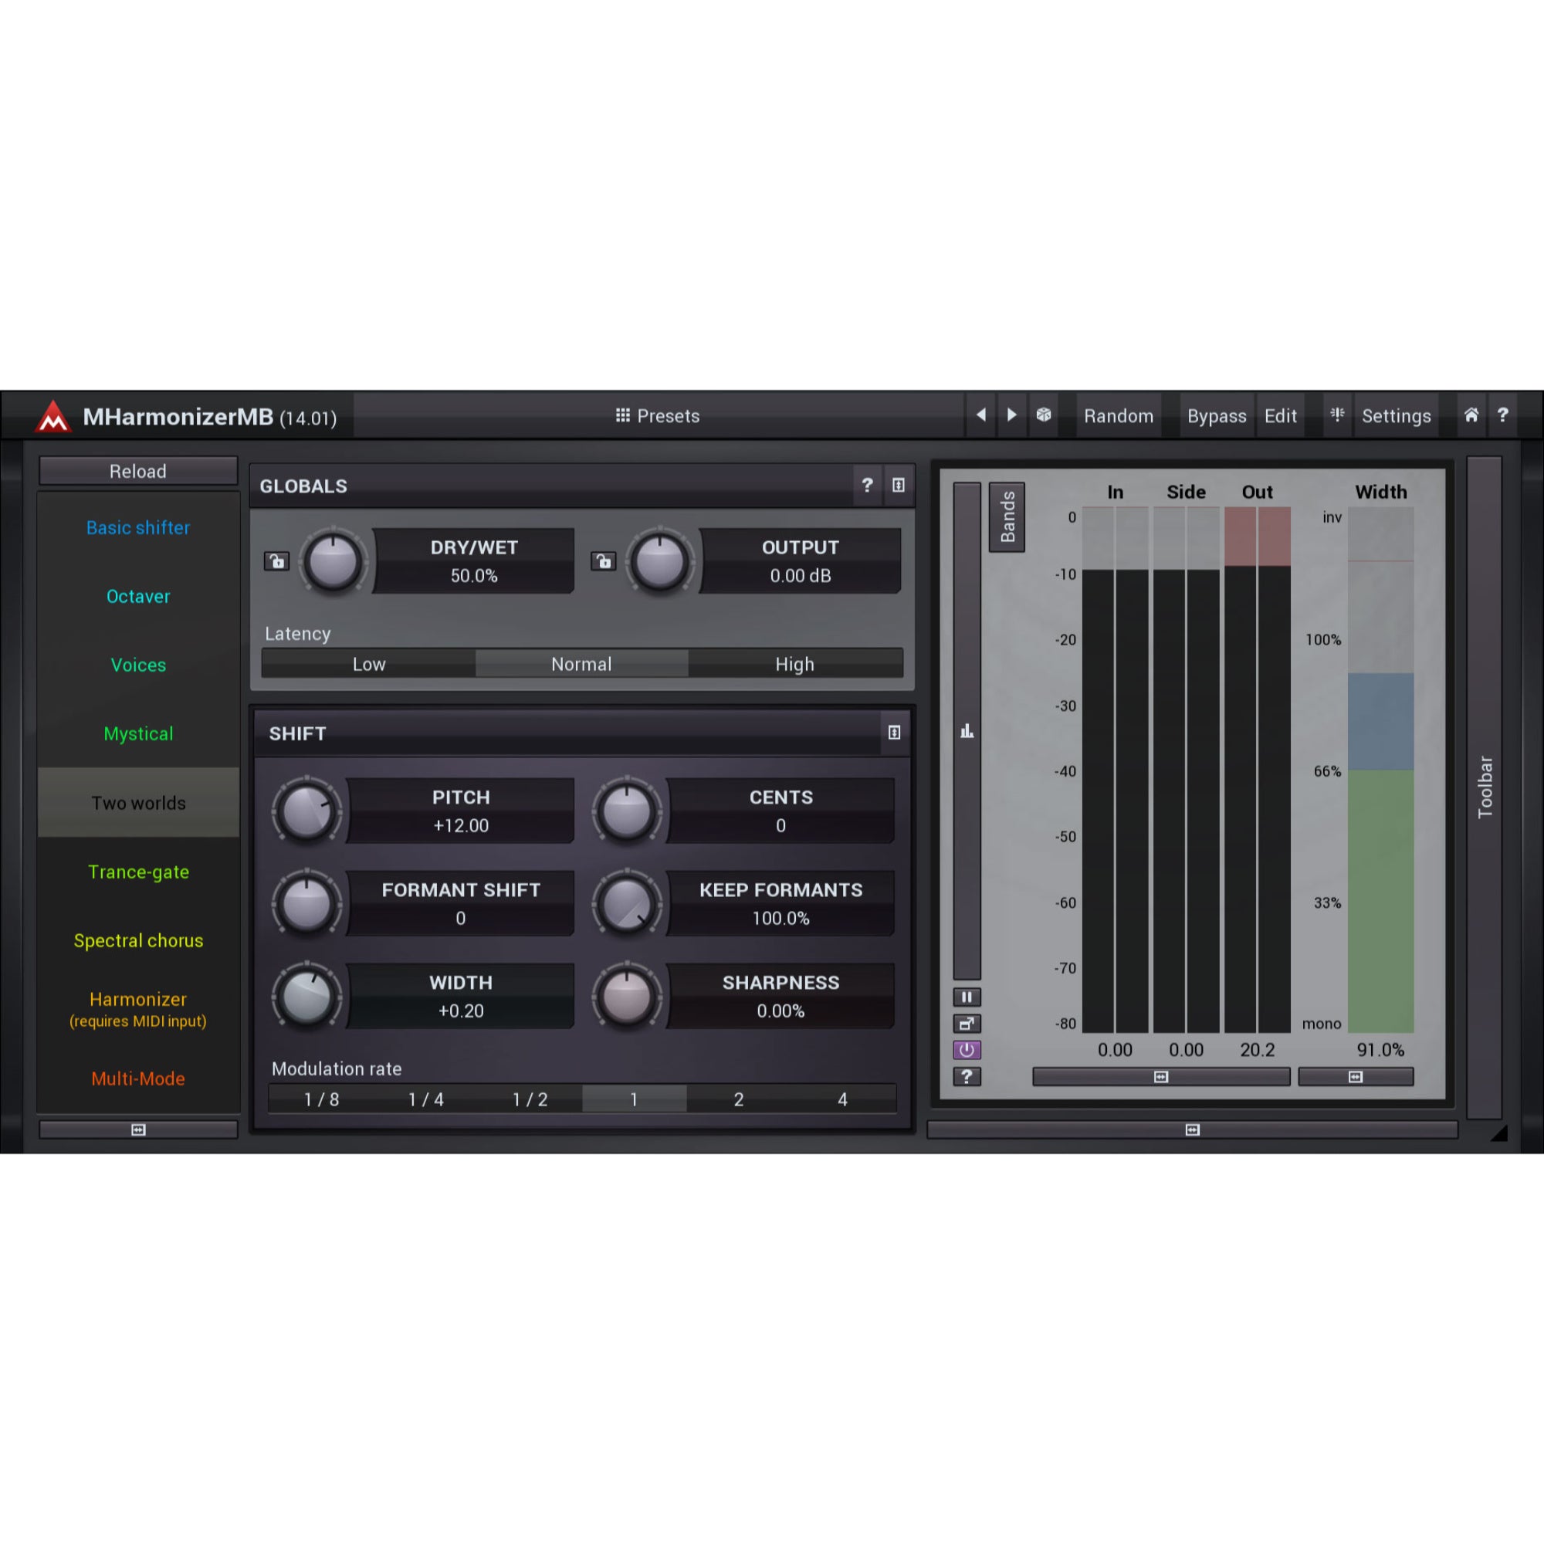
Task: Click the resize handle under Width meter
Action: tap(1356, 1076)
